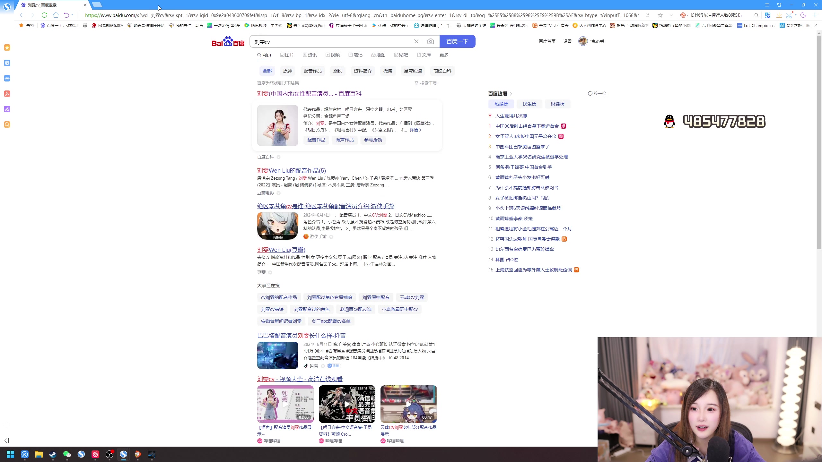This screenshot has width=822, height=462.
Task: Open the downloads icon in toolbar
Action: [x=779, y=15]
